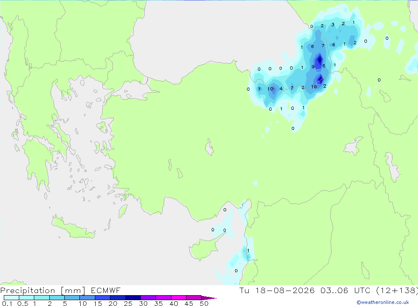Click the "15" legend scale label
418x306 pixels.
pos(97,303)
